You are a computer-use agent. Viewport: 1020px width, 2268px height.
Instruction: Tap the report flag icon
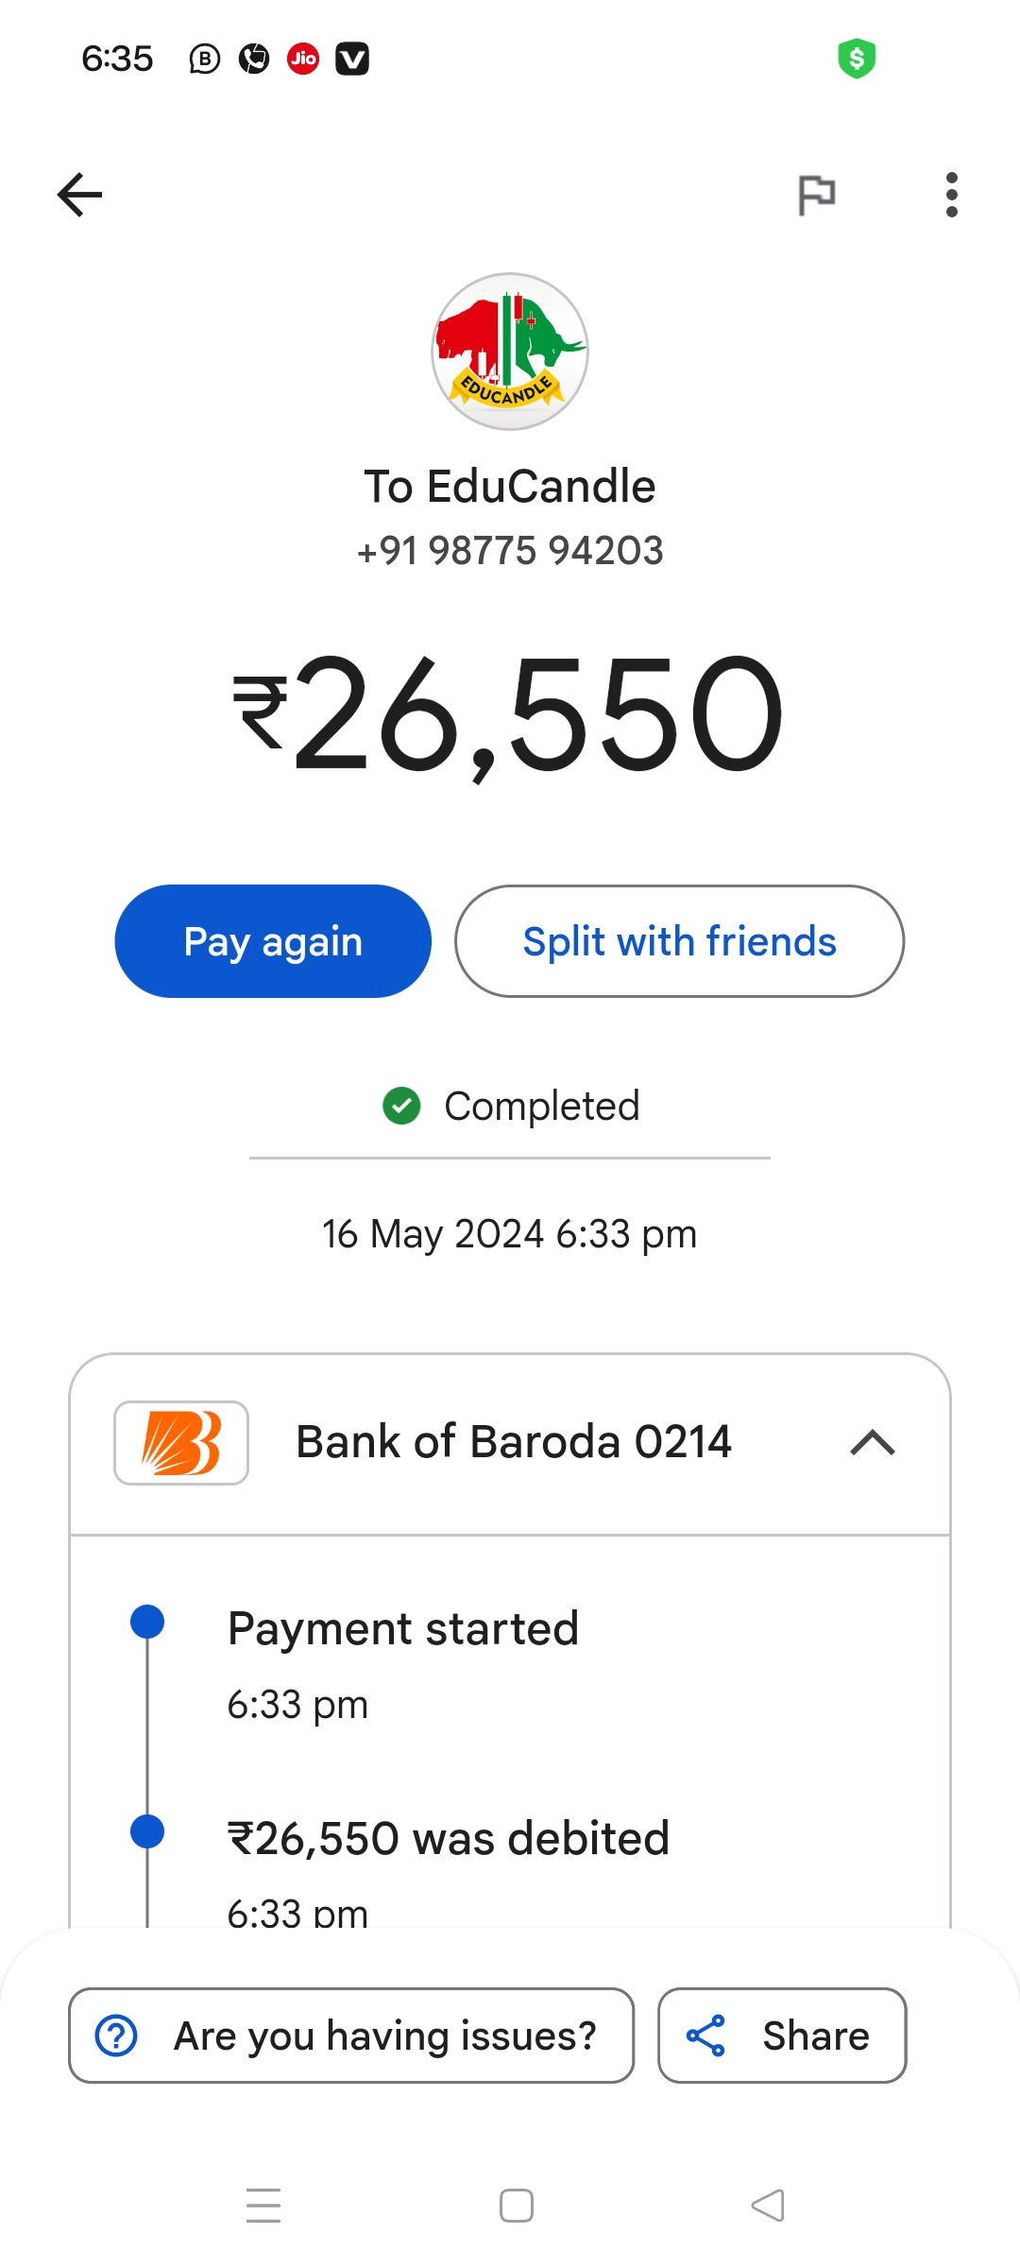point(816,196)
